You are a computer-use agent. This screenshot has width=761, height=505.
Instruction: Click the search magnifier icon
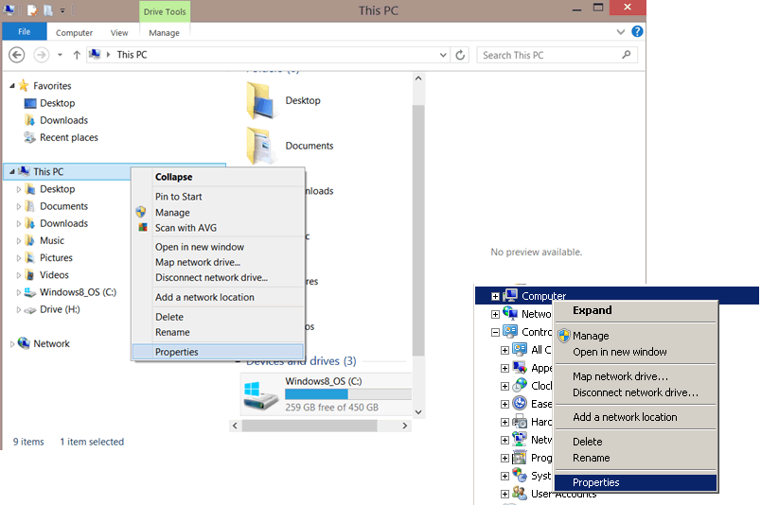[626, 55]
